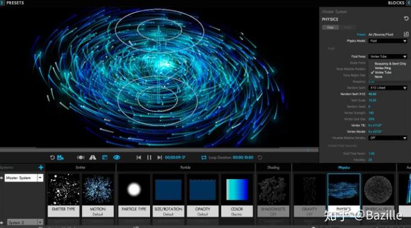
Task: Click the camera navigation icon
Action: tap(60, 158)
